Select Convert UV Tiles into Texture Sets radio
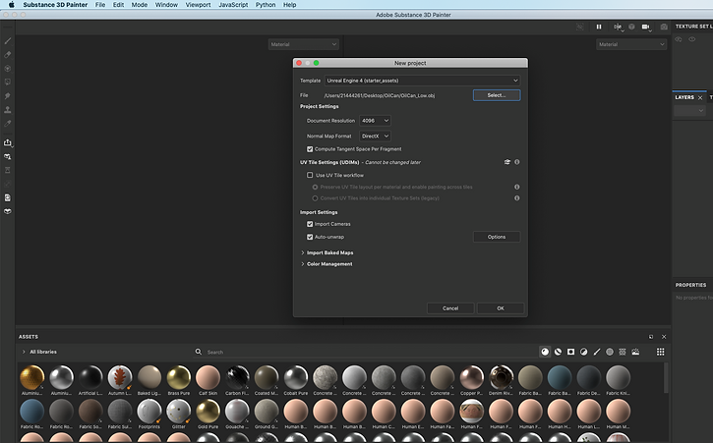Viewport: 713px width, 443px height. coord(315,198)
